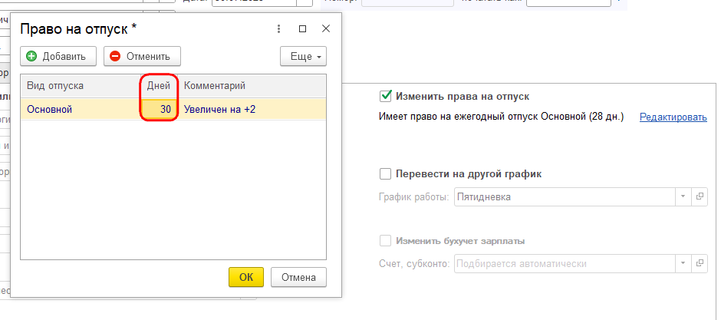Click the open icon next to Счет, субконто
Screen dimensions: 721x320
click(700, 264)
